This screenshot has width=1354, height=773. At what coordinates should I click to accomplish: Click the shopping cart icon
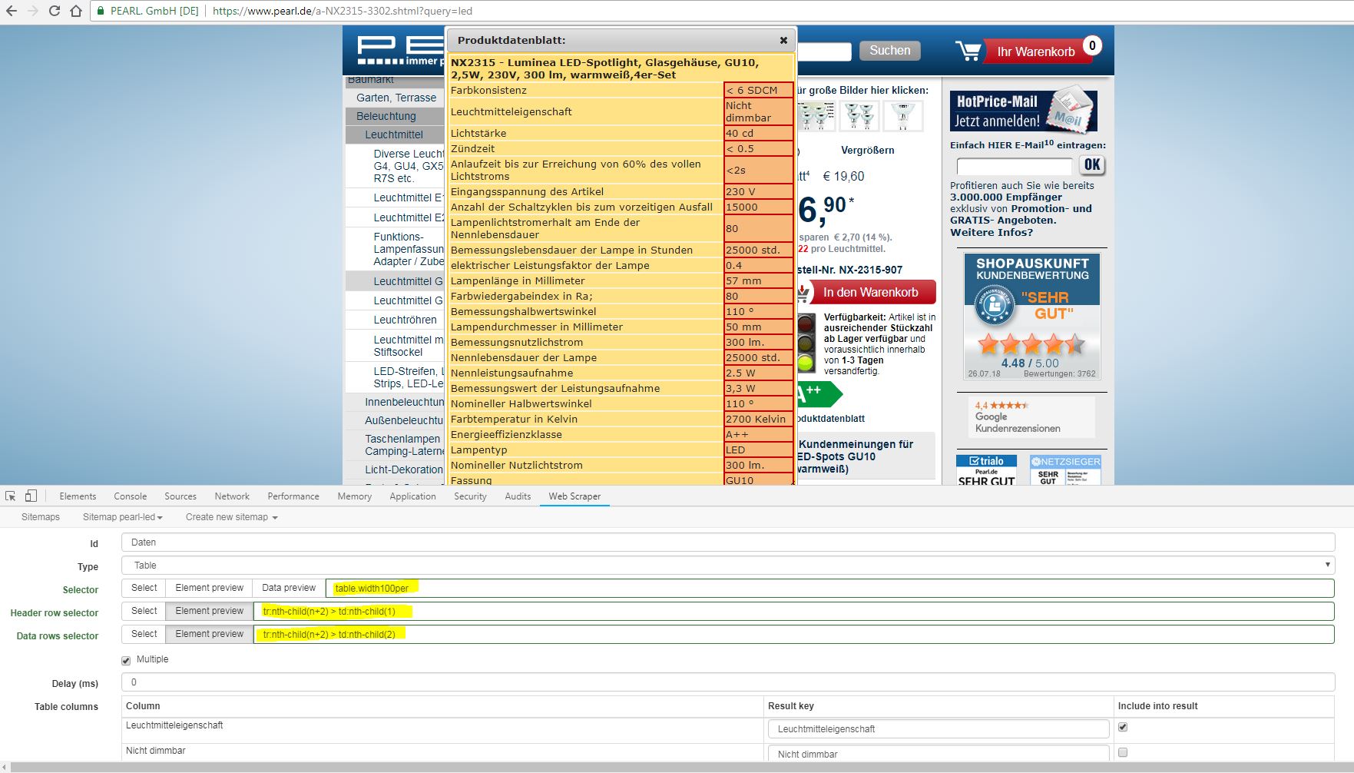point(968,51)
